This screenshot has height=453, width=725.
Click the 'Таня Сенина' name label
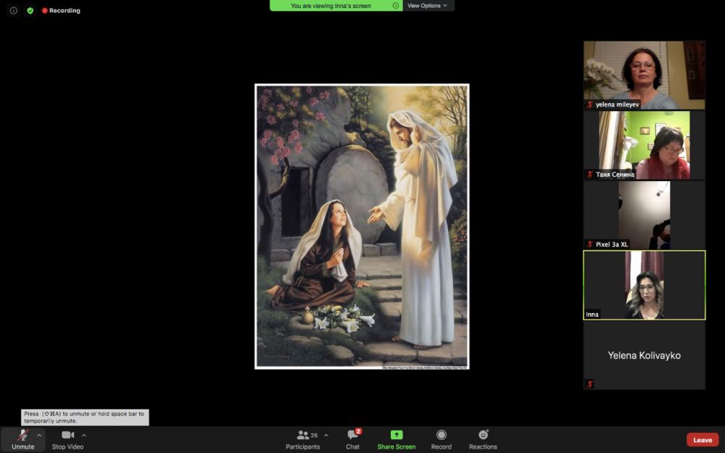point(615,174)
